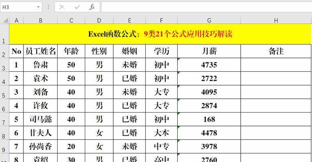Click the 备注 header cell

pyautogui.click(x=276, y=51)
